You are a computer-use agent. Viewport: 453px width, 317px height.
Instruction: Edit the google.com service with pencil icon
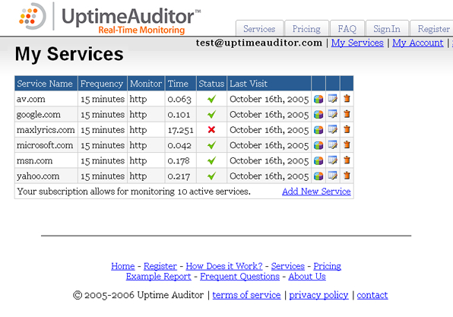(x=332, y=114)
